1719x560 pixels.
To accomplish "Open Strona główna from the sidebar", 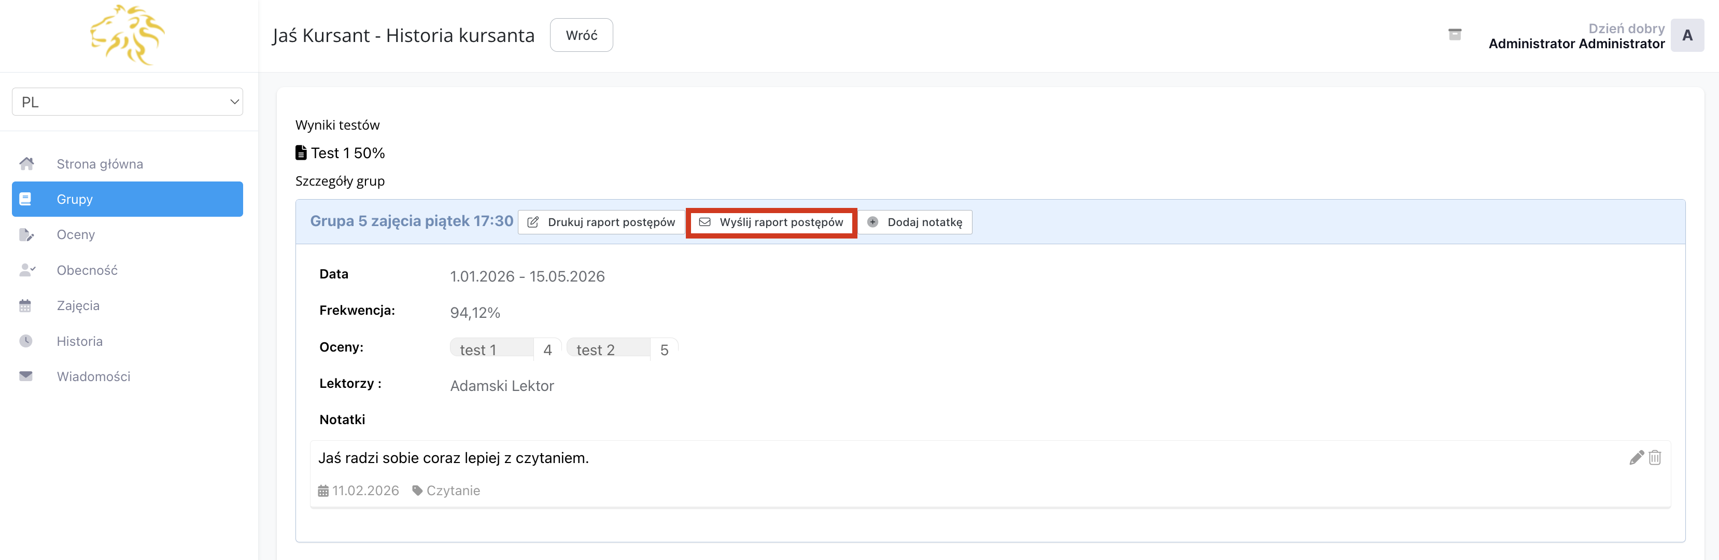I will tap(100, 164).
